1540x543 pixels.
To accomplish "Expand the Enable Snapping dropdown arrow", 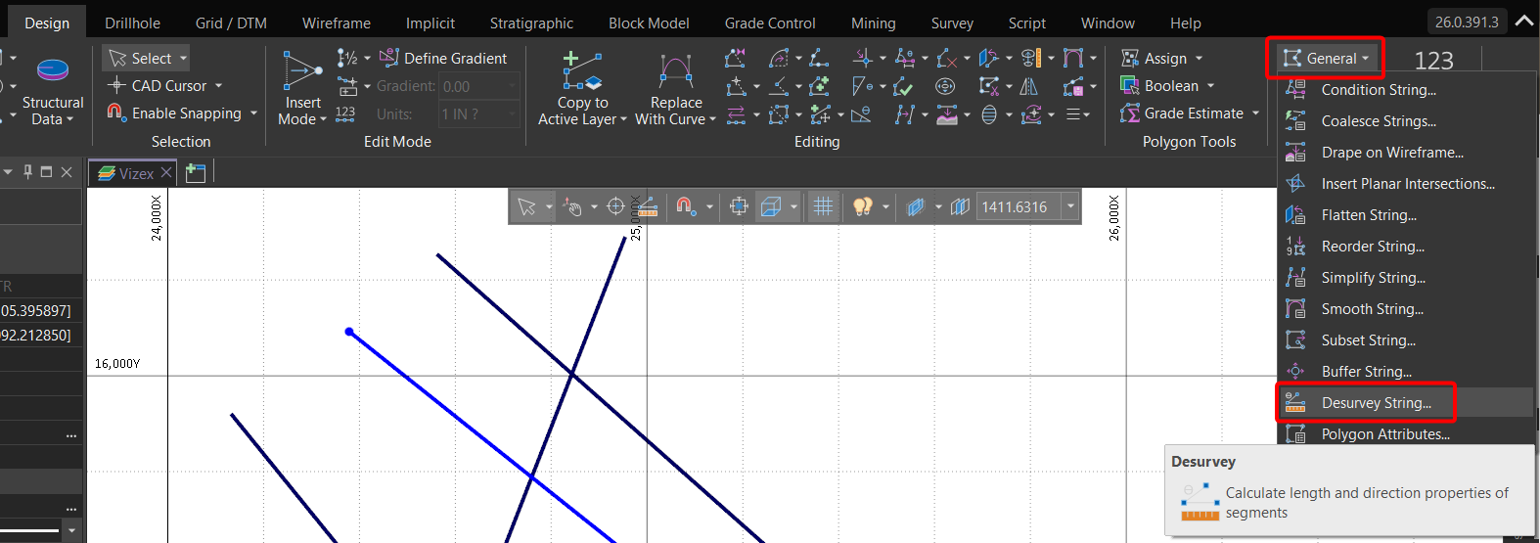I will (253, 113).
